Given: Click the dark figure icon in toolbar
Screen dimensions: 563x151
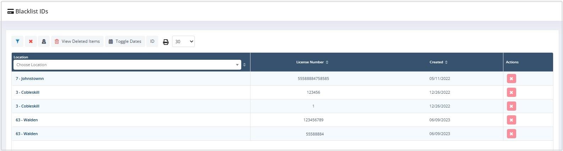Looking at the screenshot, I should coord(44,41).
